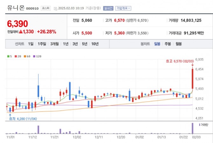
Task: Show the 10년 line chart
Action: click(95, 44)
